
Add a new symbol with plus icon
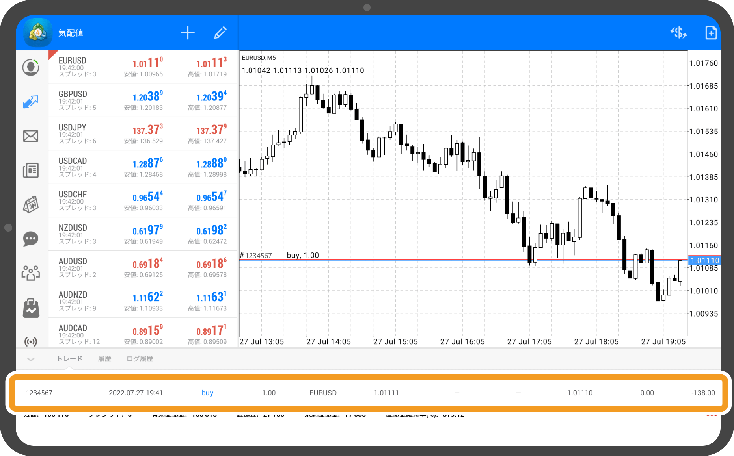[188, 33]
